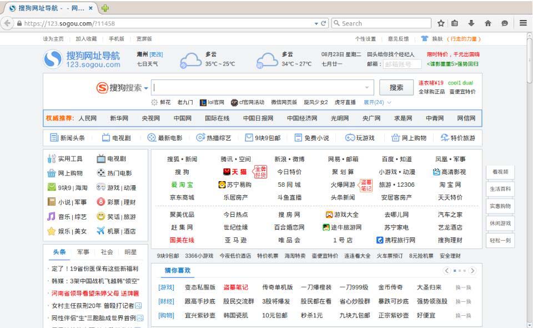Open 最新电影 film reel icon
This screenshot has width=533, height=328.
(152, 137)
